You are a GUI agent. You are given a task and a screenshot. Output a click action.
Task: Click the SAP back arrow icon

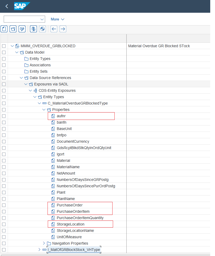[7, 6]
